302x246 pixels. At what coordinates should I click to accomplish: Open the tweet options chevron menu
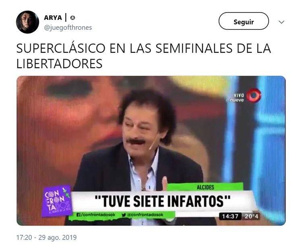point(281,22)
